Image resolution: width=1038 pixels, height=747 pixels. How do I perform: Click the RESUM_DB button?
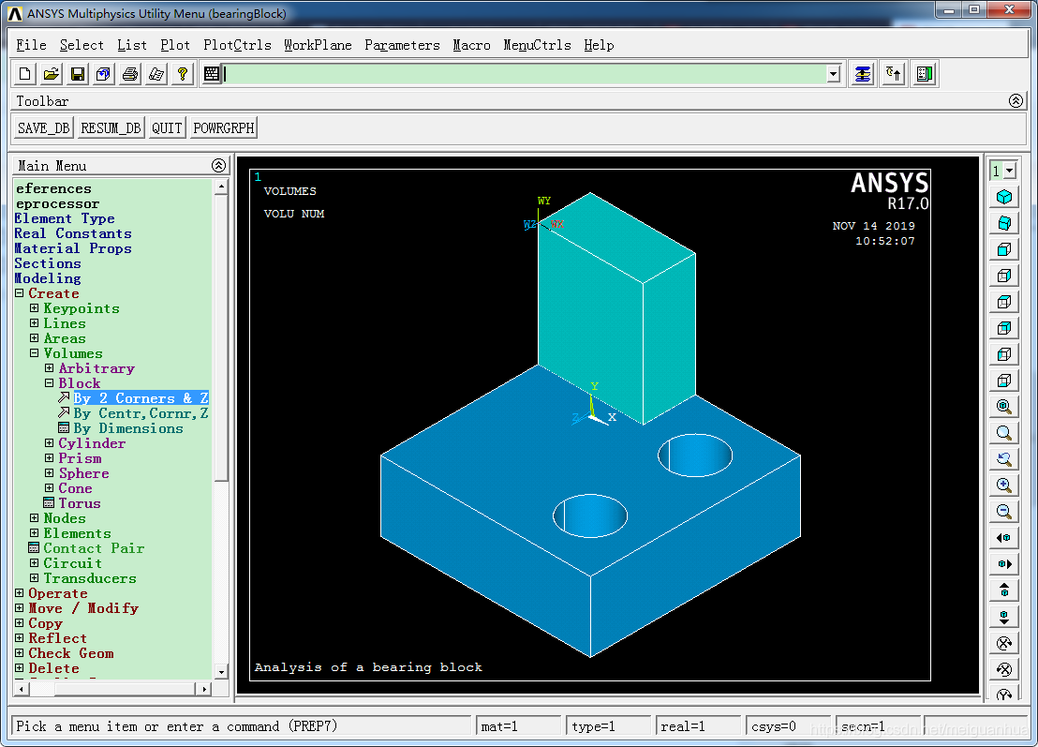pyautogui.click(x=111, y=127)
